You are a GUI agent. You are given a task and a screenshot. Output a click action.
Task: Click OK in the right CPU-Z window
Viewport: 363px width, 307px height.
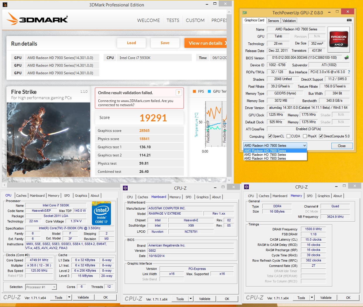click(x=348, y=298)
